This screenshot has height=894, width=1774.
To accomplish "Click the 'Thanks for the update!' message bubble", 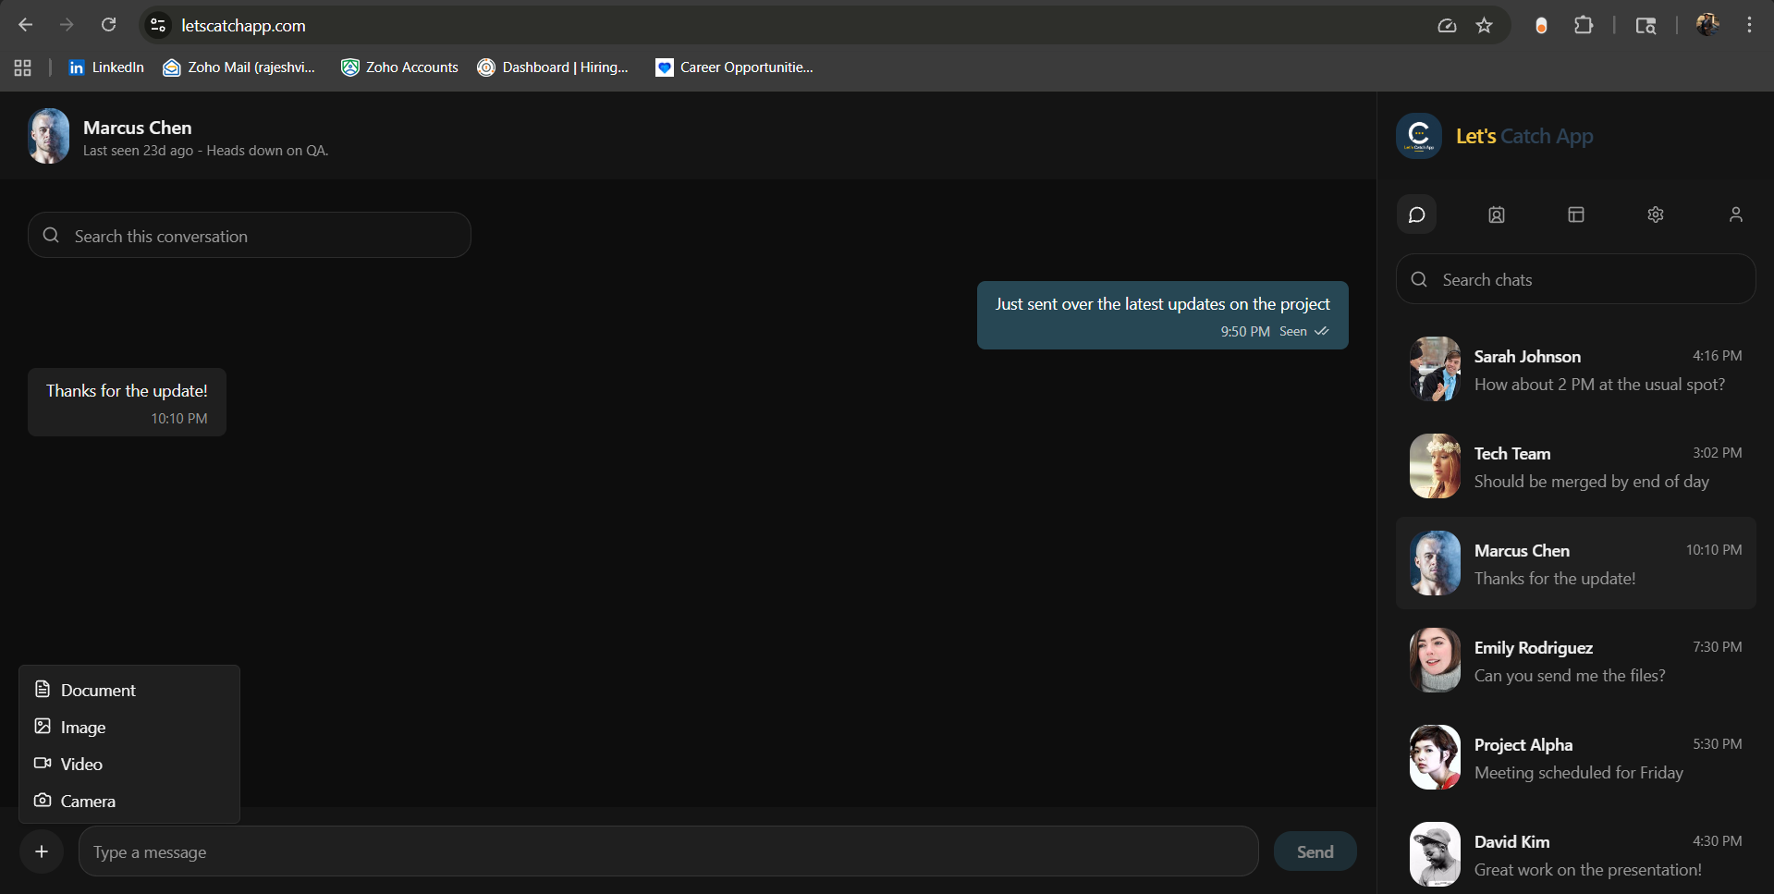I will [127, 402].
